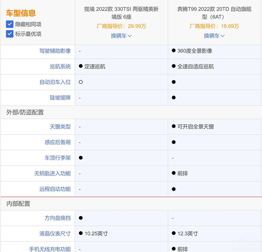
Task: Open the 方向盘换挡 parameter link
Action: pyautogui.click(x=58, y=218)
